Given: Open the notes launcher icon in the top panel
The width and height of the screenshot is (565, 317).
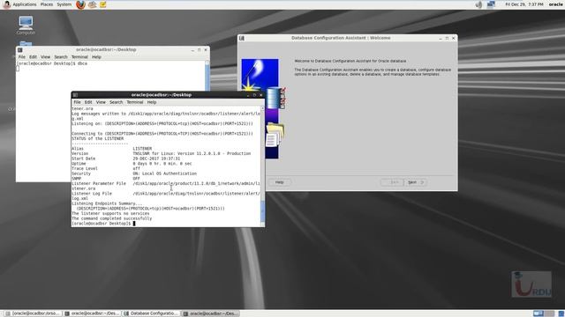Looking at the screenshot, I should [x=103, y=4].
